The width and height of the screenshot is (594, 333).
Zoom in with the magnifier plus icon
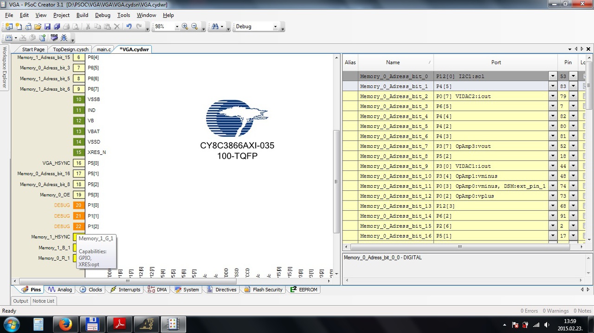(x=185, y=26)
